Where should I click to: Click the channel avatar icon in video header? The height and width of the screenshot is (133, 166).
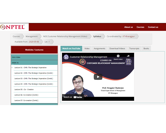pos(66,57)
